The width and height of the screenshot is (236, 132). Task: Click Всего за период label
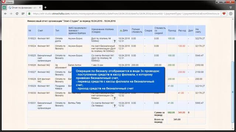click(x=159, y=121)
